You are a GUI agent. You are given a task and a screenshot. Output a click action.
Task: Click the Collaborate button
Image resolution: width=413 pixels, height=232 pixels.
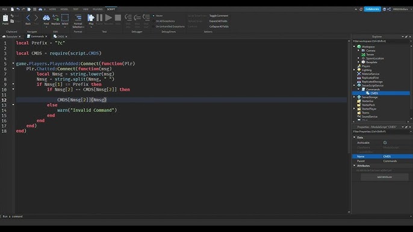(372, 9)
